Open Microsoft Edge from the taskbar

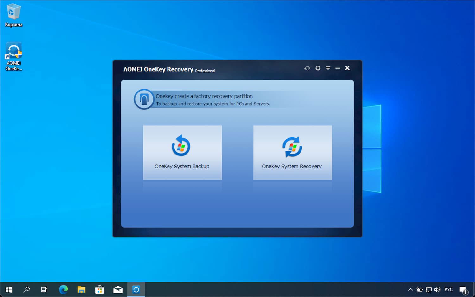63,289
